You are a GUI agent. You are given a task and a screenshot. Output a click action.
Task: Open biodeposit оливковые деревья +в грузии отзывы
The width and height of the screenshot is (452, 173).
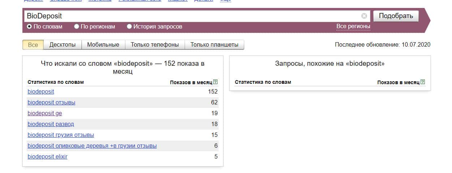92,146
